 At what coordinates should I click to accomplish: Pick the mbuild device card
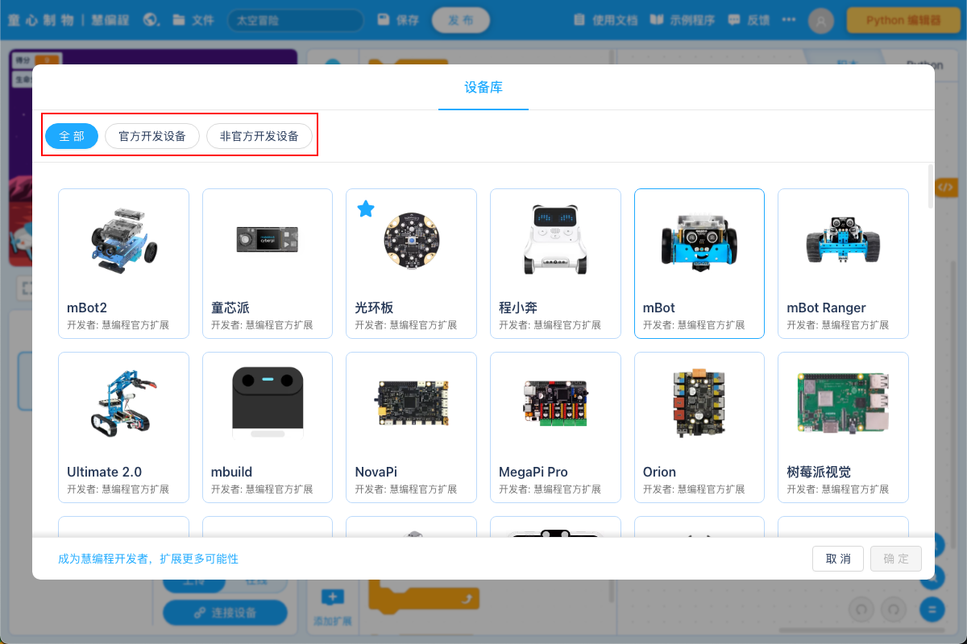tap(268, 427)
